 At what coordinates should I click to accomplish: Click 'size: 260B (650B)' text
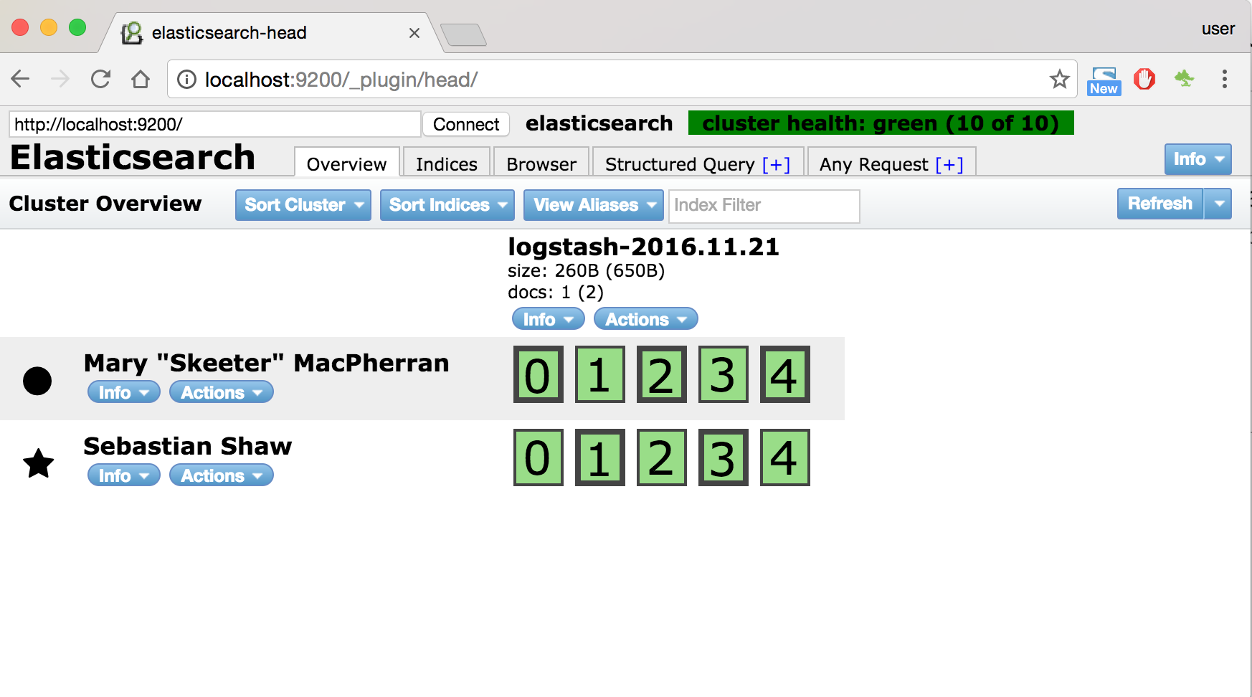coord(586,270)
